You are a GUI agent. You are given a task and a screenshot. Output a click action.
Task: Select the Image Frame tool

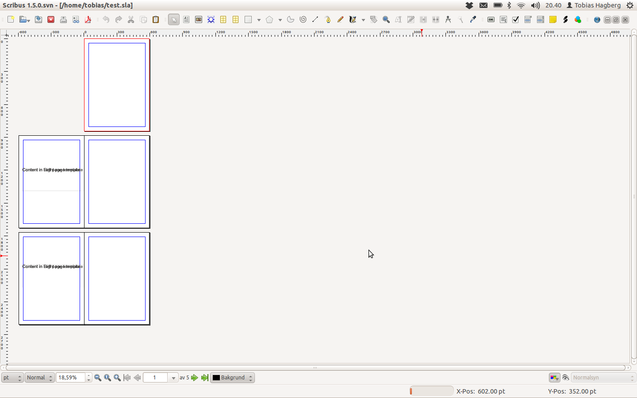click(199, 19)
